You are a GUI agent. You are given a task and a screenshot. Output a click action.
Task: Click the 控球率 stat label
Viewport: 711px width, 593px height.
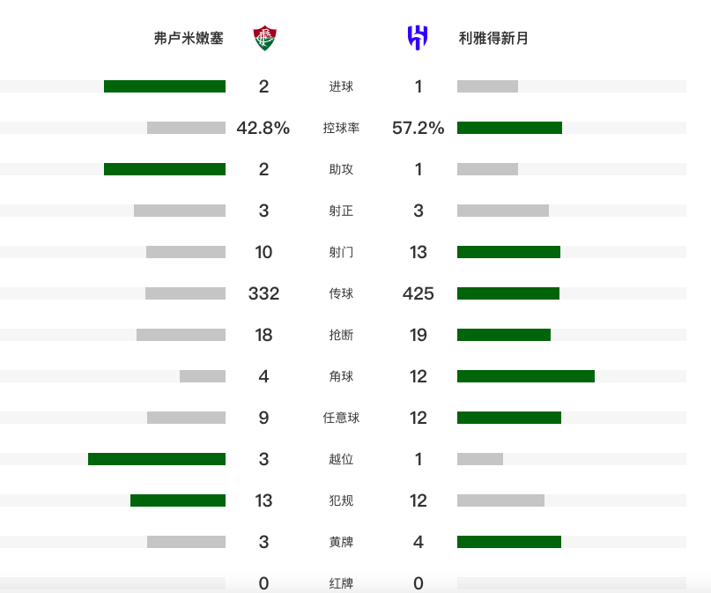341,128
